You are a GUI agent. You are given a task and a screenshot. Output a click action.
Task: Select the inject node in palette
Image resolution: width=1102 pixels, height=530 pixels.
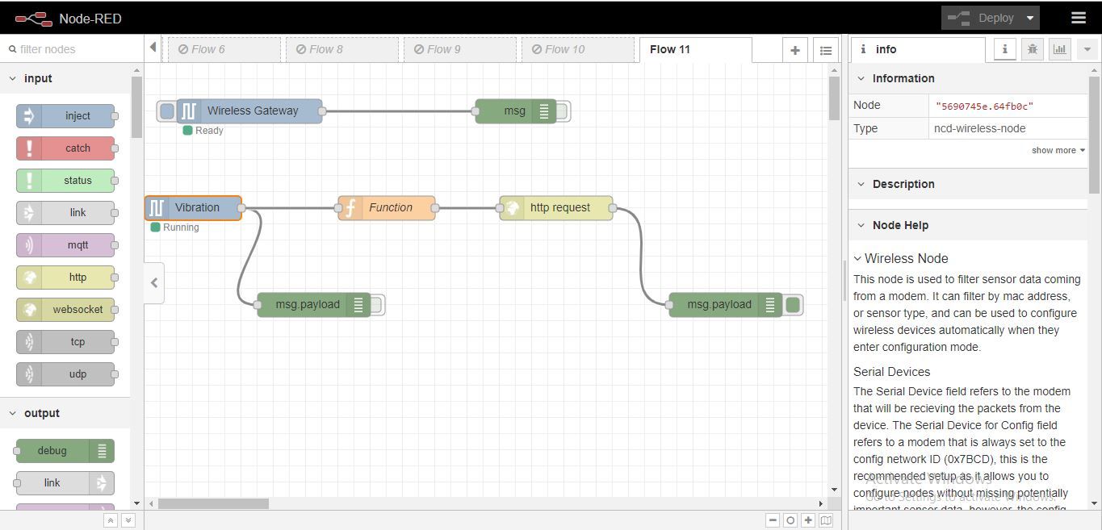point(65,116)
